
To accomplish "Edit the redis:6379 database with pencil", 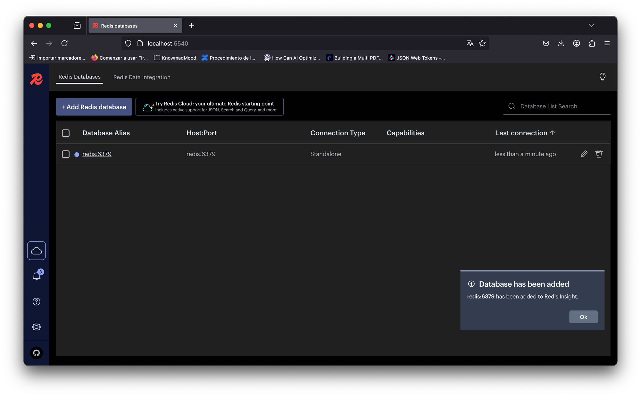I will click(x=584, y=154).
